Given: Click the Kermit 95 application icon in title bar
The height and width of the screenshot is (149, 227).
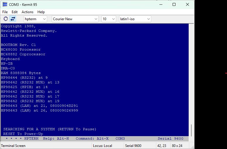Looking at the screenshot, I should 5,4.
